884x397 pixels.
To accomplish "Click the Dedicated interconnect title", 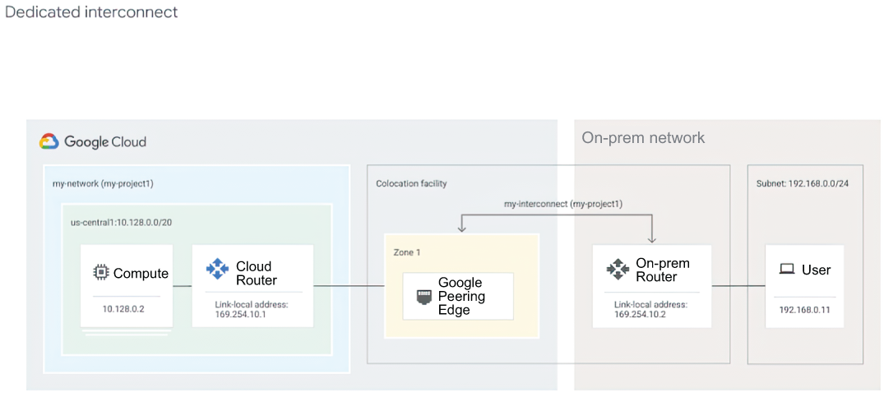I will [x=91, y=12].
